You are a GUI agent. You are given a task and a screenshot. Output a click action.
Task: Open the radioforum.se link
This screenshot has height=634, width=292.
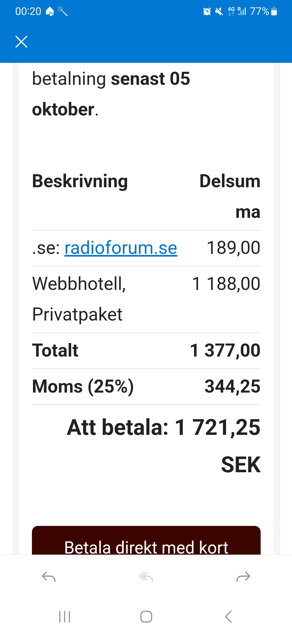[x=121, y=248]
